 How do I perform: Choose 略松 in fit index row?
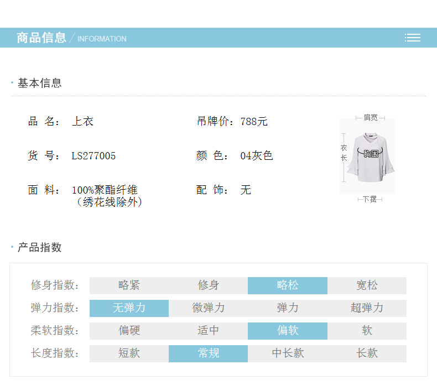tap(288, 285)
